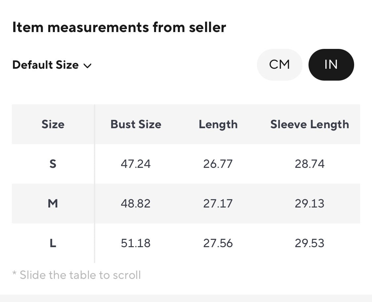This screenshot has height=302, width=372.
Task: Click length value 26.77
Action: 218,164
